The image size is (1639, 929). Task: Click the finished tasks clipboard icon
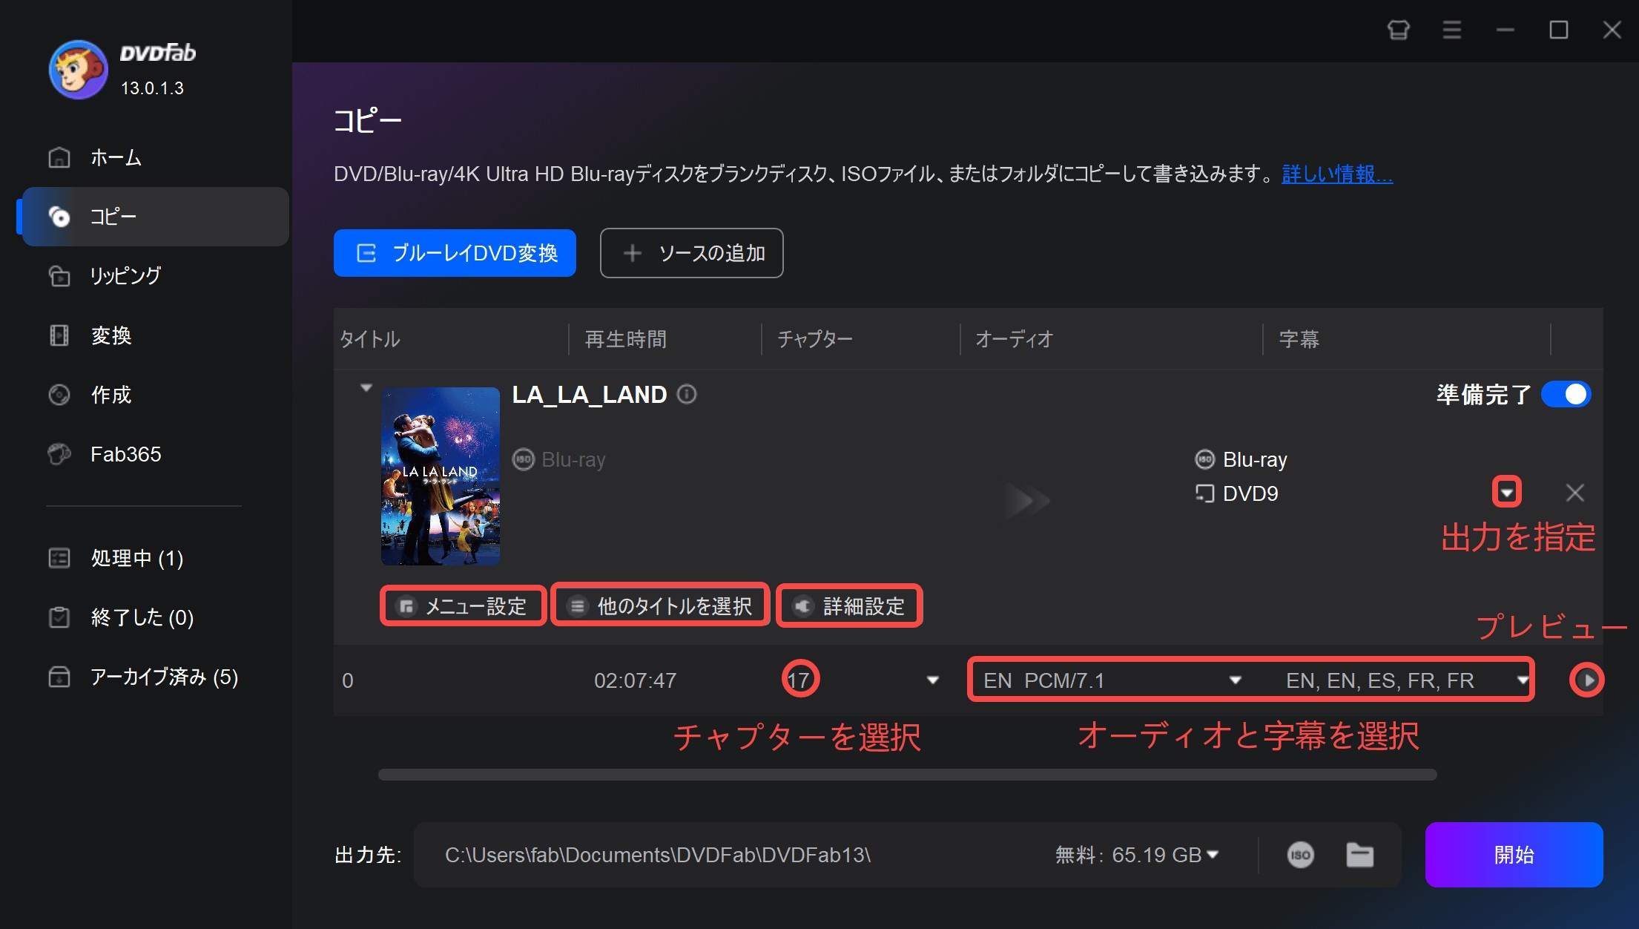tap(59, 617)
